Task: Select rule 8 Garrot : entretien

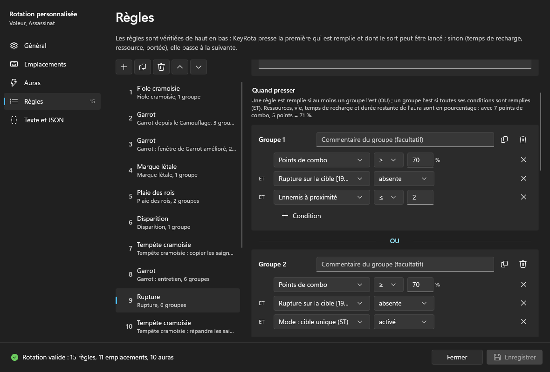Action: click(x=178, y=275)
